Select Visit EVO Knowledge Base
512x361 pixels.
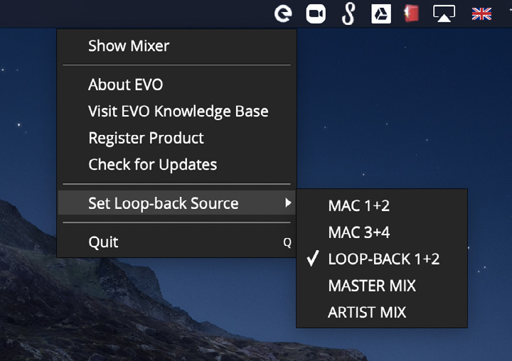click(x=176, y=112)
